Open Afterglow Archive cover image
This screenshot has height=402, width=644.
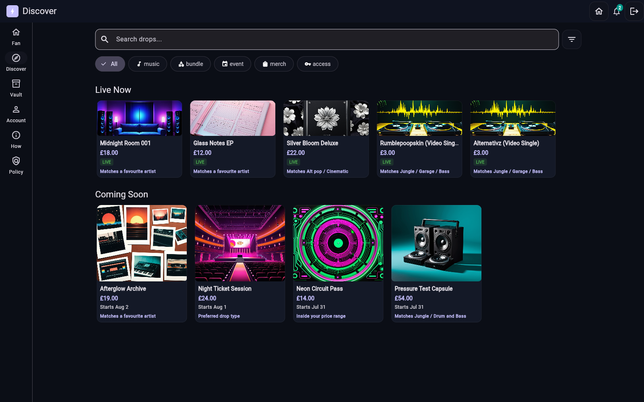[x=142, y=243]
